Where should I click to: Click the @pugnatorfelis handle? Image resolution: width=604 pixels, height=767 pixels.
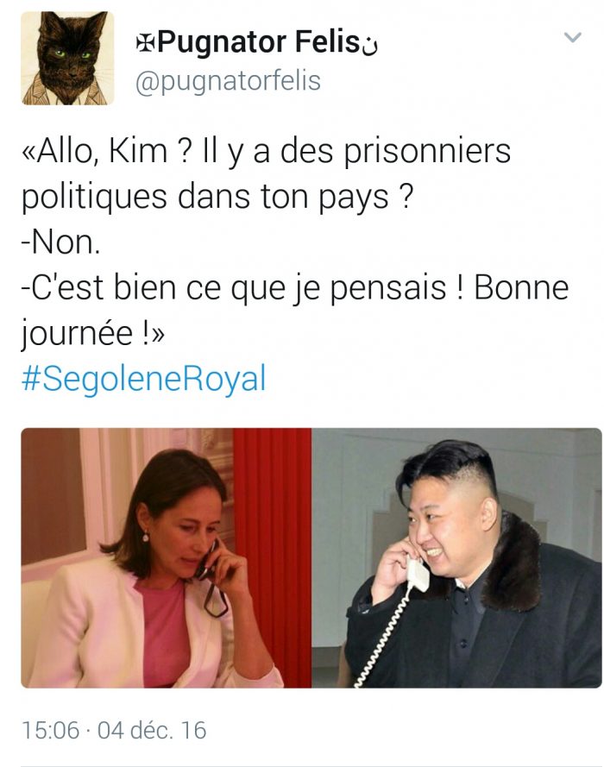(x=228, y=81)
